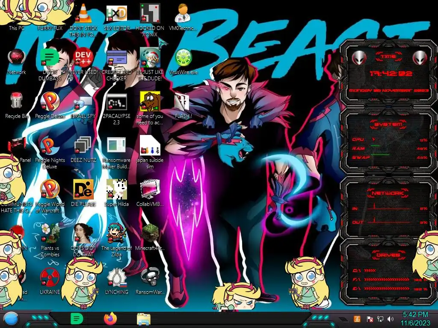
Task: Open the Network desktop icon
Action: pos(17,58)
